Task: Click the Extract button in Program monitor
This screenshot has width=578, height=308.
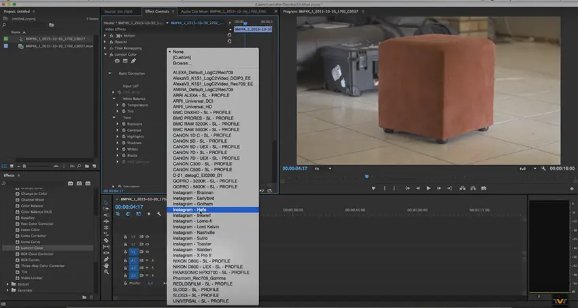Action: [x=473, y=188]
